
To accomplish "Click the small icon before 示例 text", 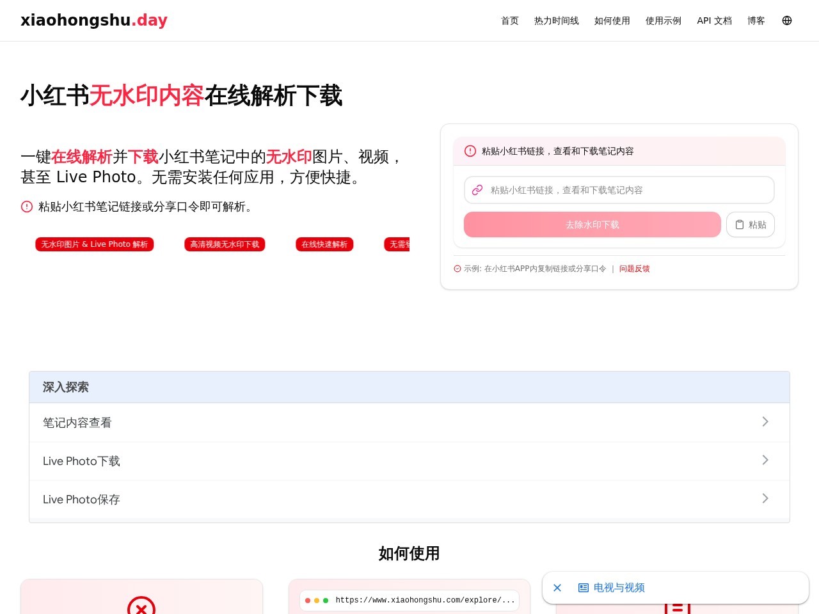I will pos(457,269).
